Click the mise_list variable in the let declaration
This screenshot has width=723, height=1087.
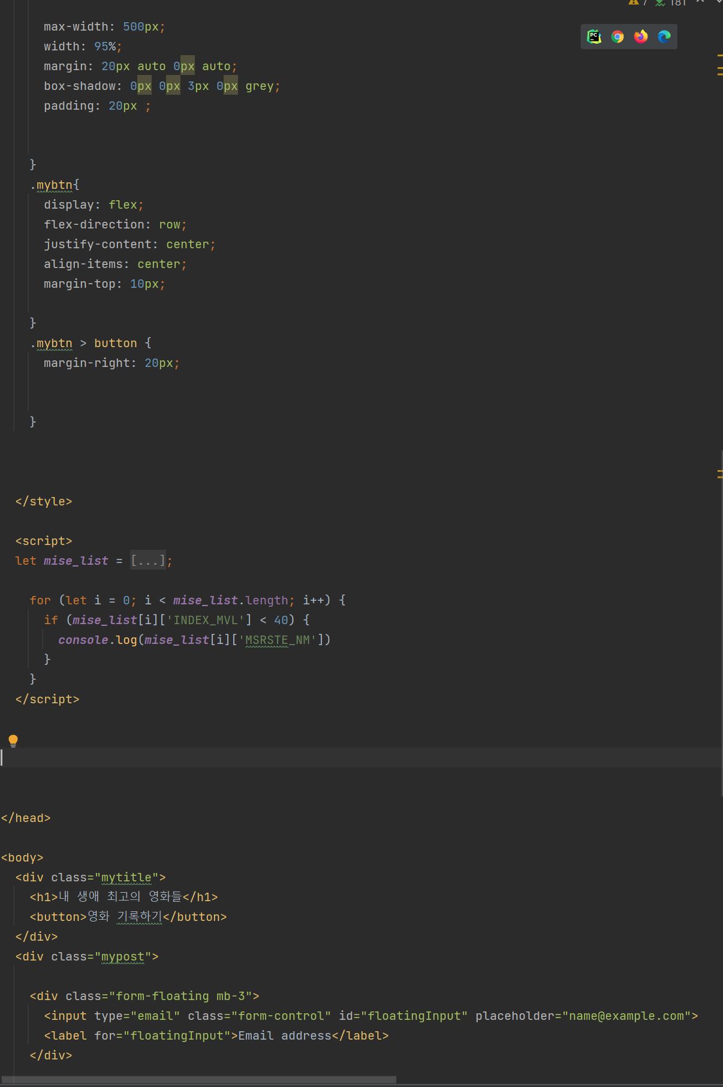tap(76, 561)
